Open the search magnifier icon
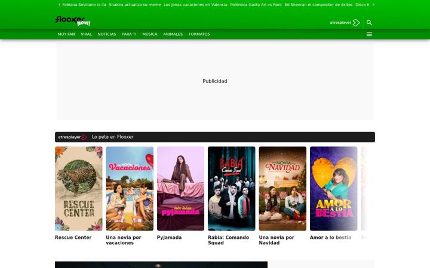The width and height of the screenshot is (430, 268). (x=369, y=23)
